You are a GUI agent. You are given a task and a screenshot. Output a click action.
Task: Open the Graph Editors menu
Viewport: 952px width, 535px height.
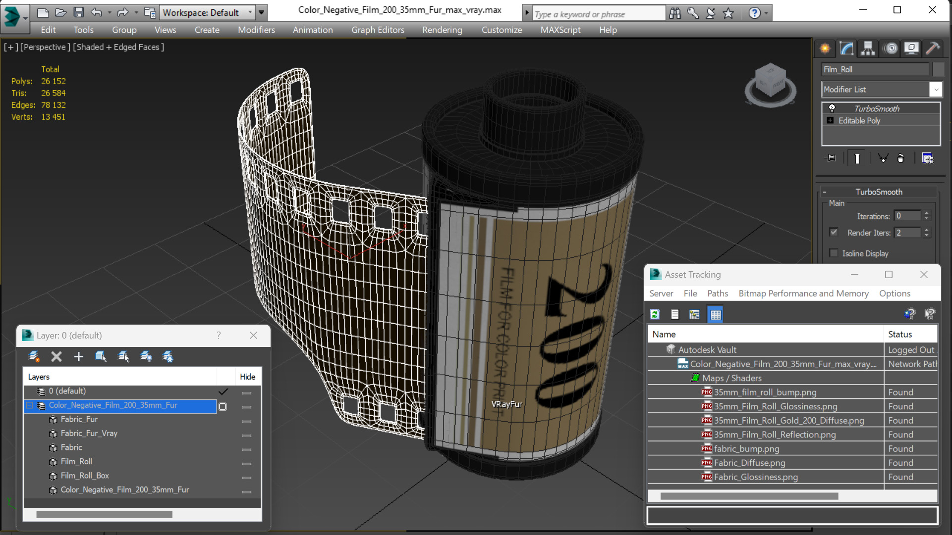(x=378, y=30)
